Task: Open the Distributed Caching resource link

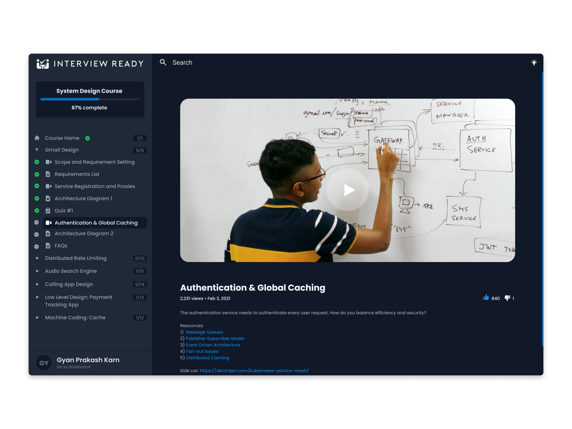Action: tap(208, 357)
